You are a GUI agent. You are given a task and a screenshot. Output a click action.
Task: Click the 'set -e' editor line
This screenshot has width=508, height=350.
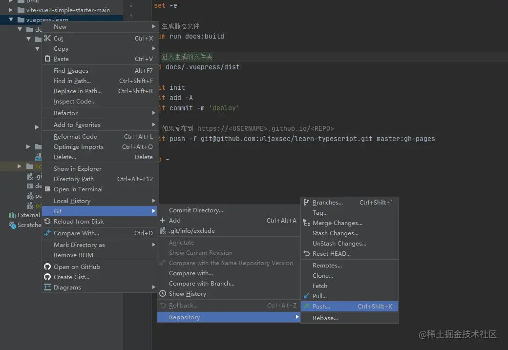point(166,5)
